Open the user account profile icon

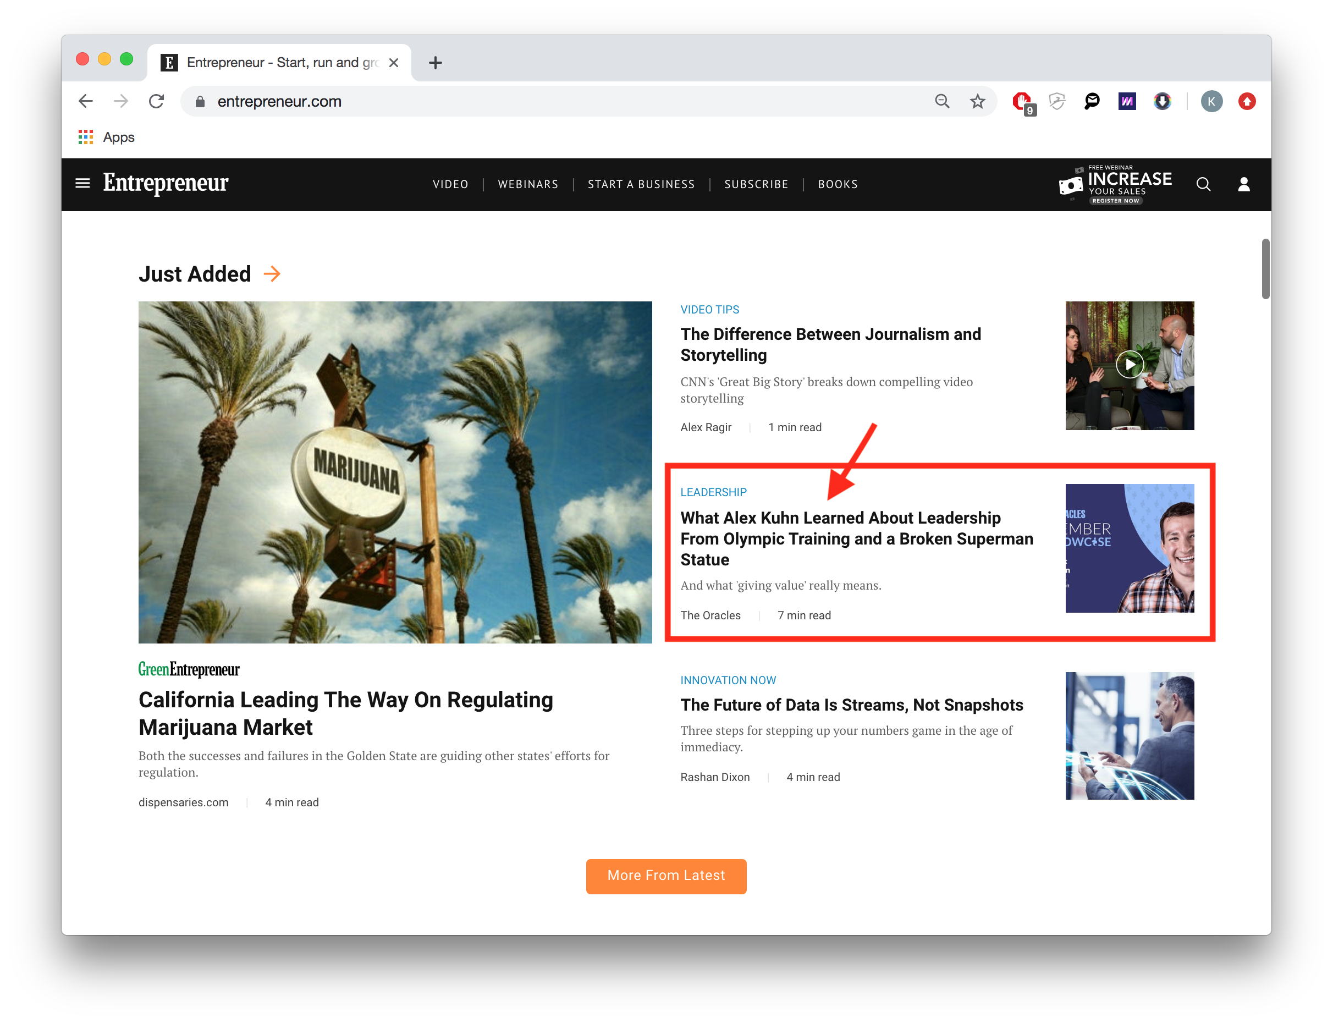point(1243,184)
